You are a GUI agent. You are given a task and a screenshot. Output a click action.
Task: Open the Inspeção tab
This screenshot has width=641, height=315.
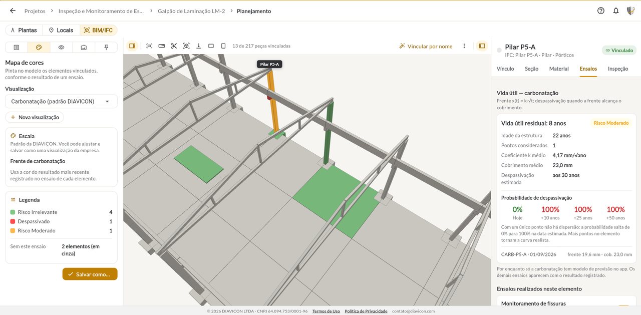click(618, 69)
